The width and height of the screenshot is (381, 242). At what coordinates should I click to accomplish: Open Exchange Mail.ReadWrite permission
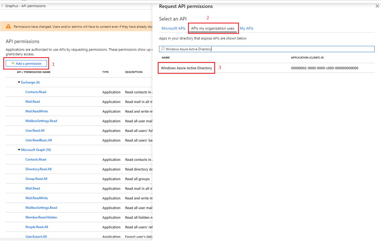tap(37, 111)
